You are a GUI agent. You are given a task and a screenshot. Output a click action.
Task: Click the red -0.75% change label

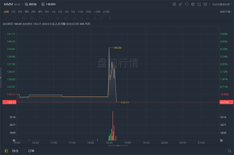coord(226,102)
